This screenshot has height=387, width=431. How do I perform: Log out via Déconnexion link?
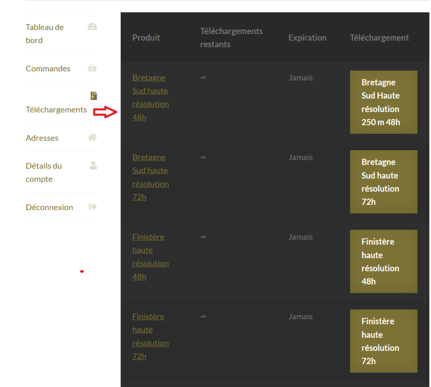(x=49, y=207)
